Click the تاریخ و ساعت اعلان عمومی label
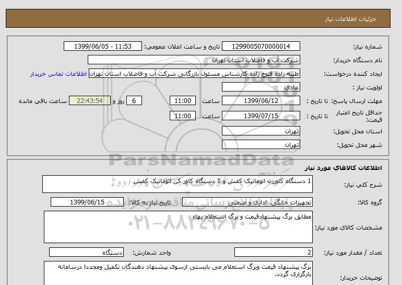This screenshot has width=402, height=285. coord(182,47)
